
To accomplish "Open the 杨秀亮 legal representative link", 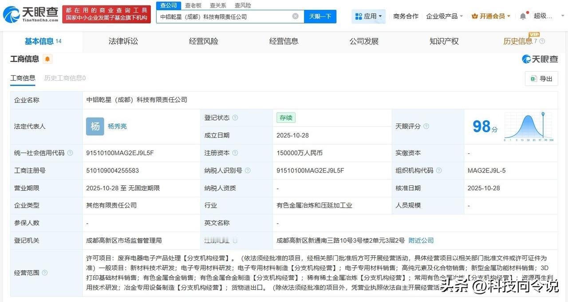I will coord(117,126).
